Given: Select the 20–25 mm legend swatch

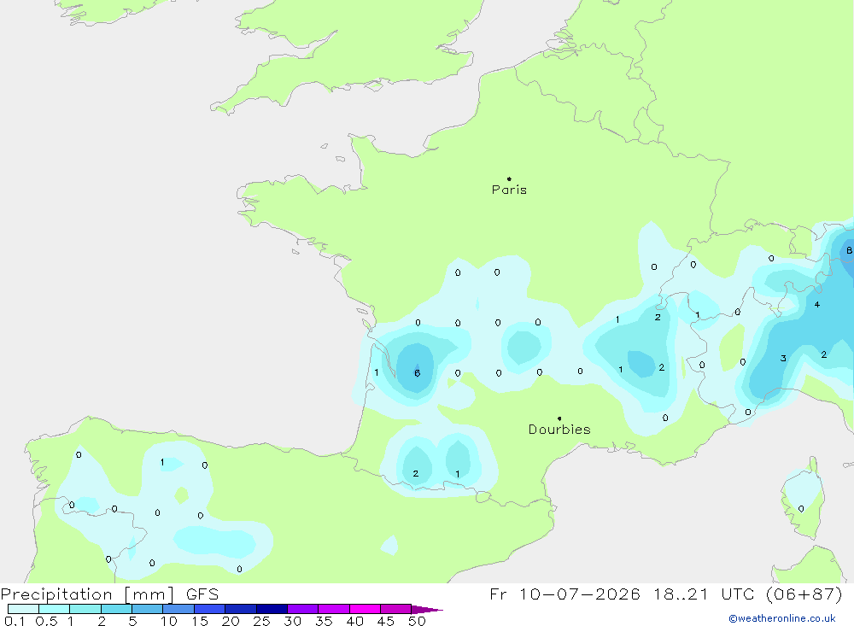Looking at the screenshot, I should coord(241,609).
